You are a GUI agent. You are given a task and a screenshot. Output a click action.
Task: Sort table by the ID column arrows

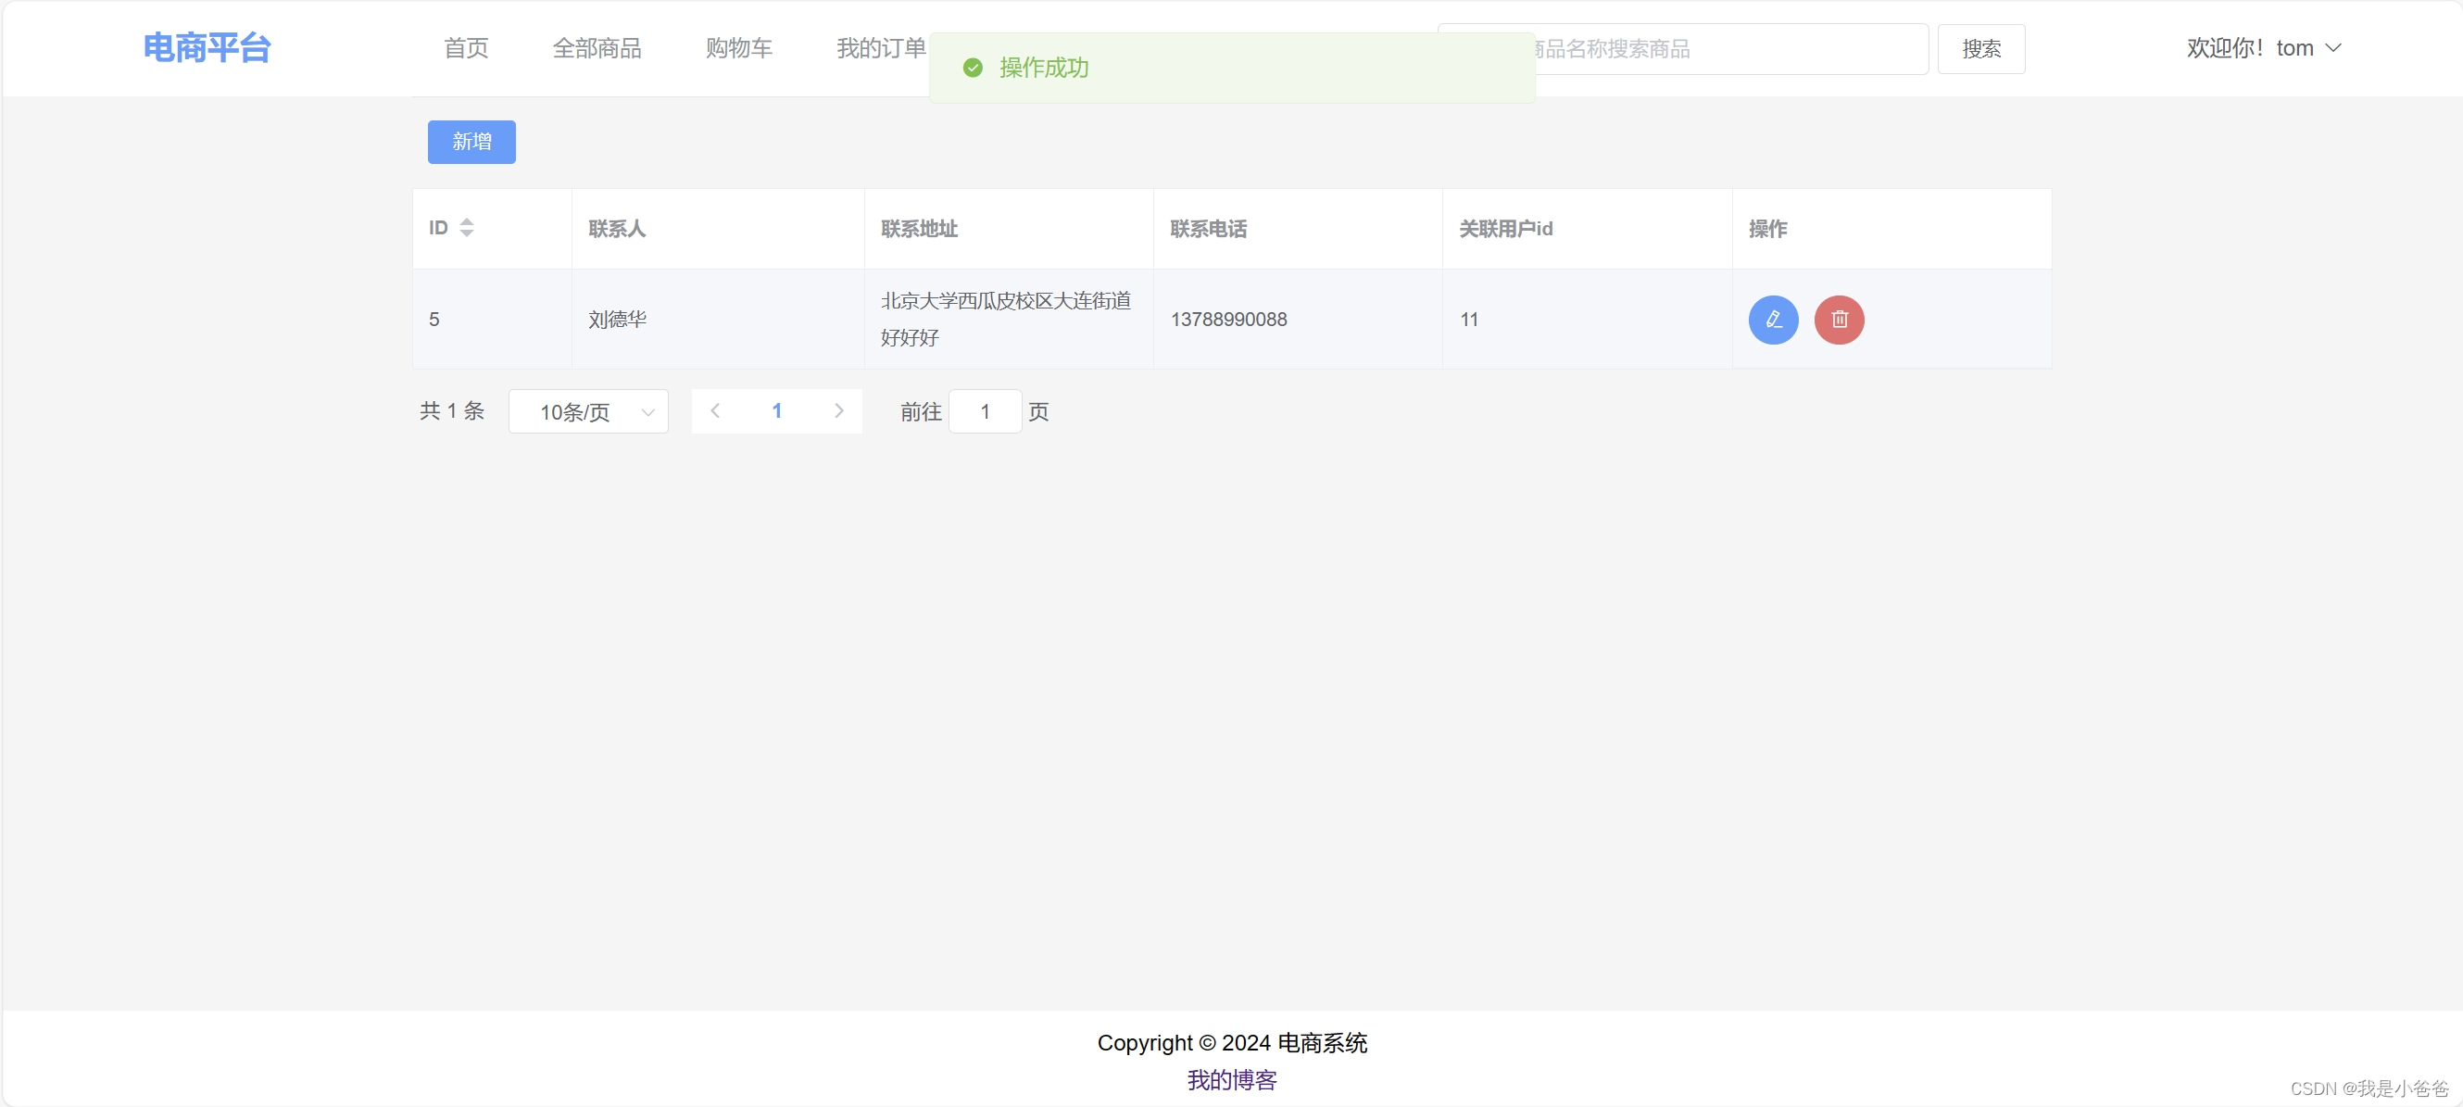click(467, 228)
